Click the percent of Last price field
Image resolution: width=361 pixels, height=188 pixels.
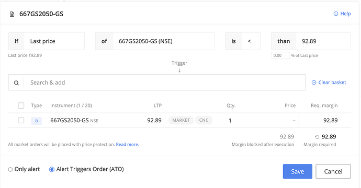pyautogui.click(x=280, y=55)
